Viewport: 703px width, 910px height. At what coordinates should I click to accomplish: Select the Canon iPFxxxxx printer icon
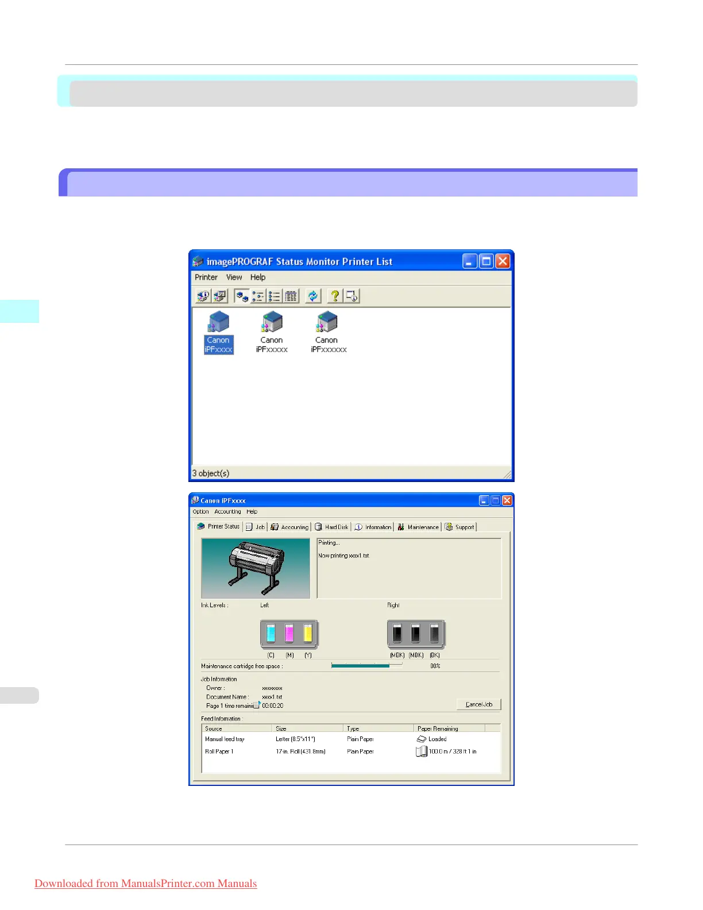(272, 333)
